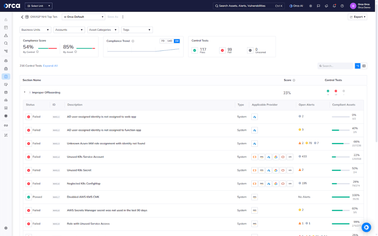Filter by failed control tests (99)
This screenshot has height=236, width=378.
[226, 50]
